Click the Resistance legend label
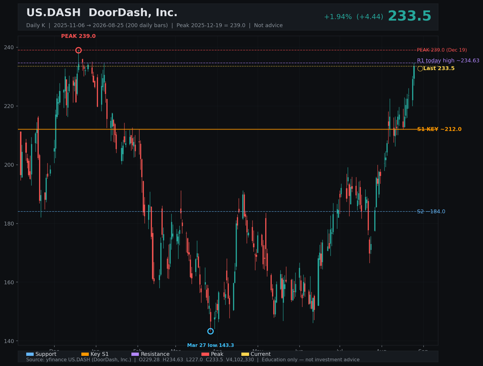 (155, 354)
